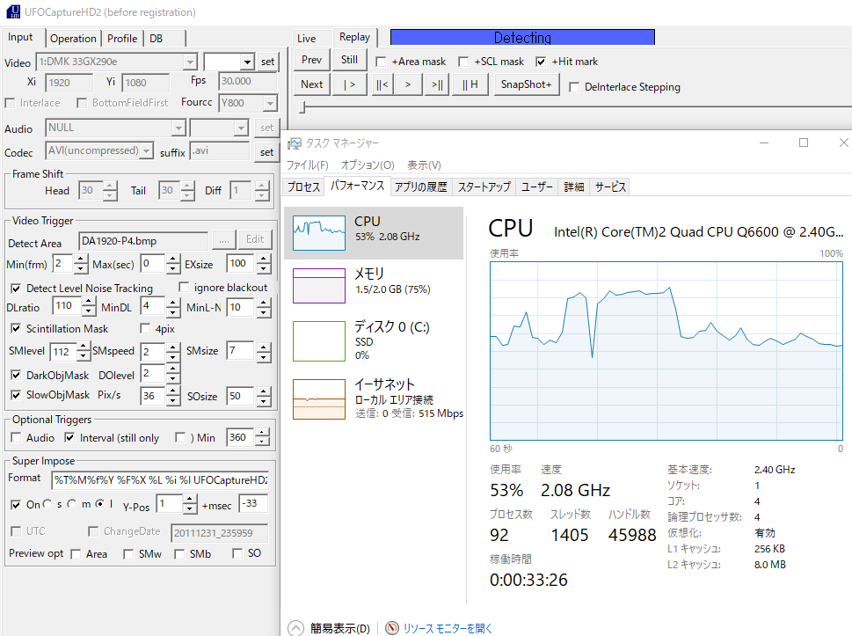Open the Video source dropdown

(x=191, y=62)
